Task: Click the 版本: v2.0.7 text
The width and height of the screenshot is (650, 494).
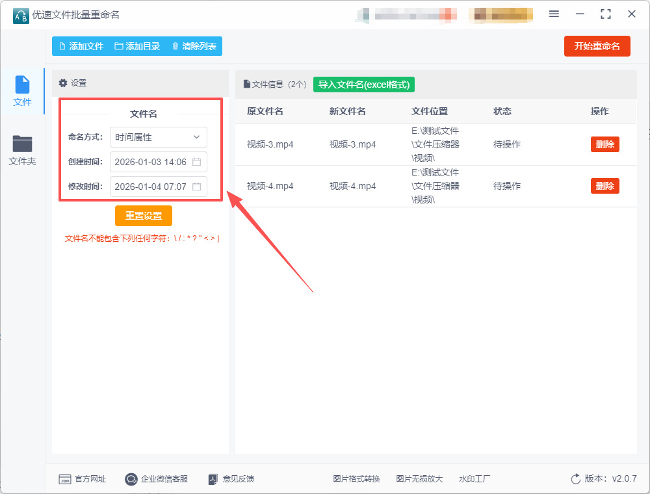Action: click(610, 478)
